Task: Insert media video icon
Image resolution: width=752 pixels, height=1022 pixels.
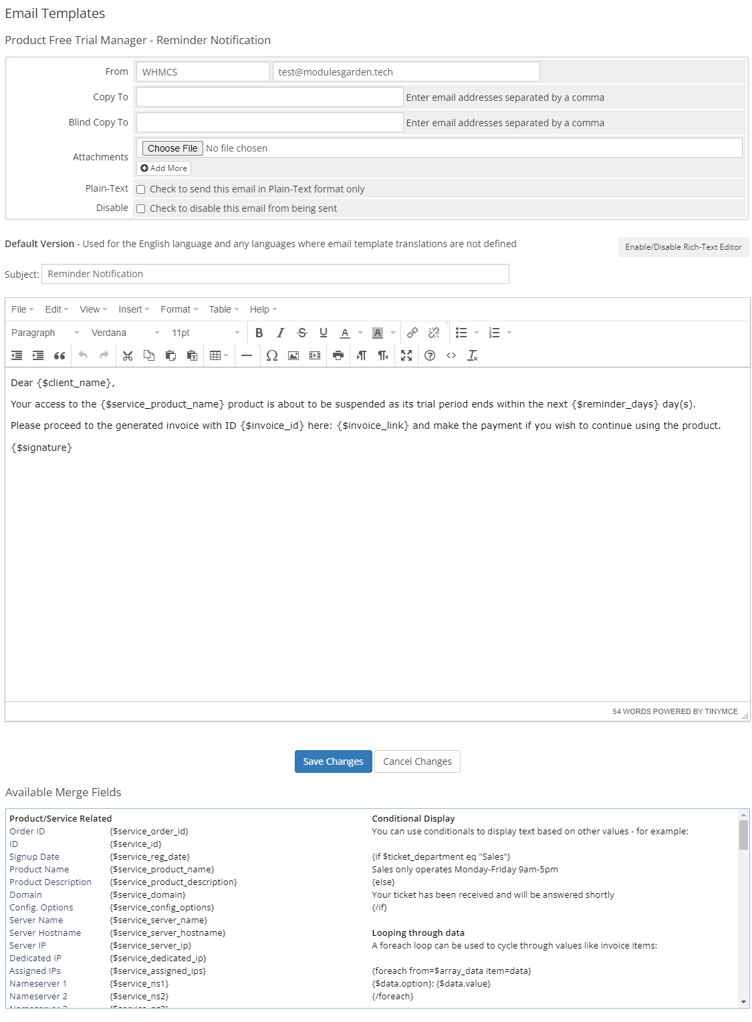Action: pyautogui.click(x=315, y=355)
